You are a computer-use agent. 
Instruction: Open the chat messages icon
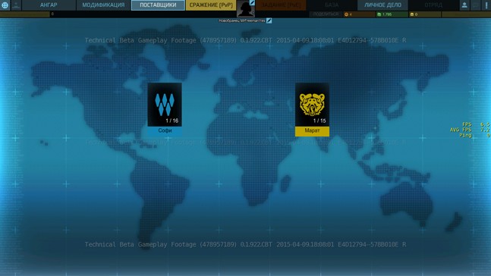coord(476,5)
